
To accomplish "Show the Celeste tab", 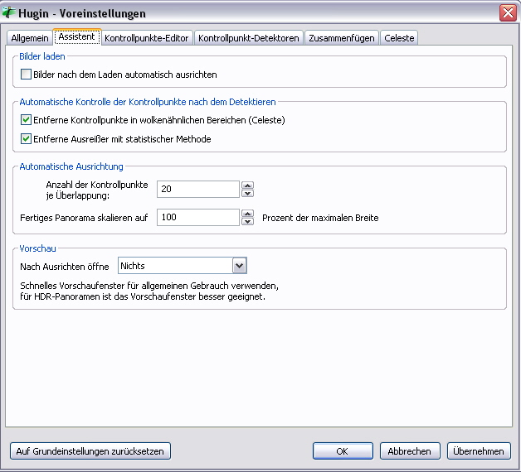I will [399, 38].
